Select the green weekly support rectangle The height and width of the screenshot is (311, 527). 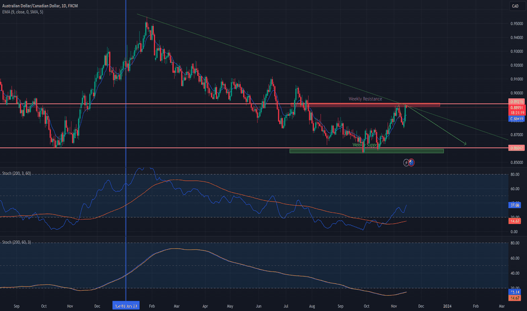[366, 151]
